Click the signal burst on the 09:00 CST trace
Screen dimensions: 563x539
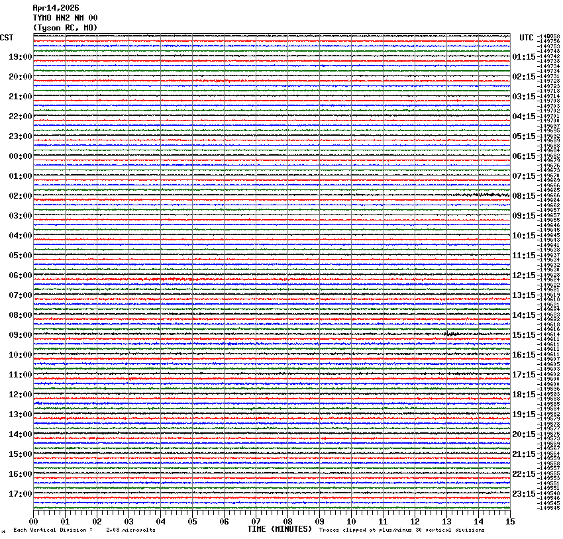click(452, 334)
